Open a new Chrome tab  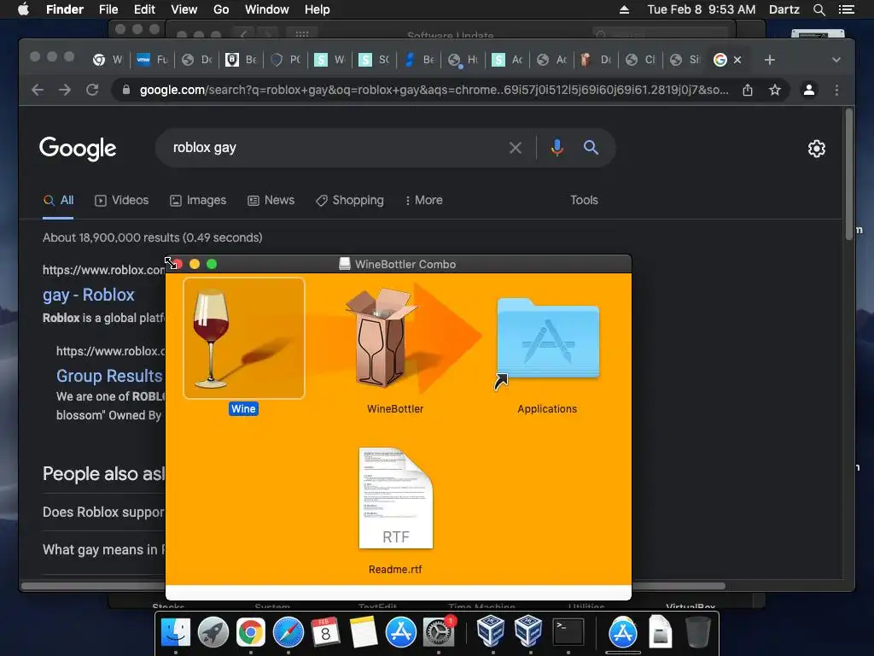pyautogui.click(x=769, y=60)
